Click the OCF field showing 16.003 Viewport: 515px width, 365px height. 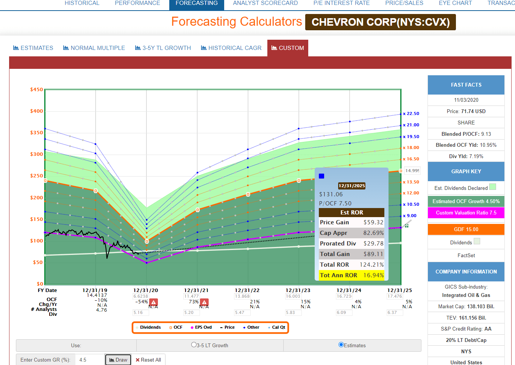point(293,296)
